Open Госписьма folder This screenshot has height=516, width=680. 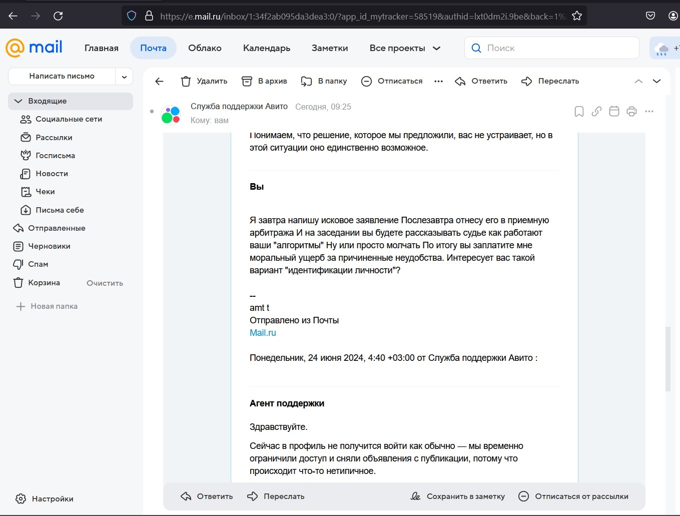click(71, 156)
